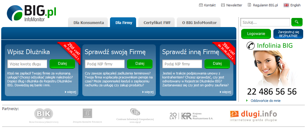Open the Newsletter link
Viewport: 305px width, 128px height.
(x=234, y=5)
